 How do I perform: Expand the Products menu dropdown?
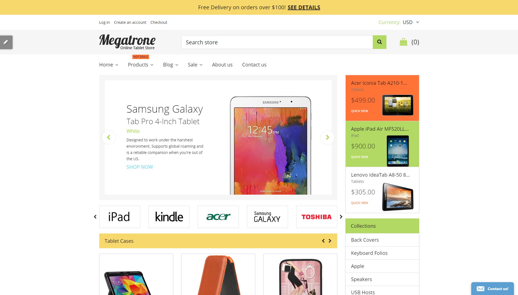pos(141,65)
